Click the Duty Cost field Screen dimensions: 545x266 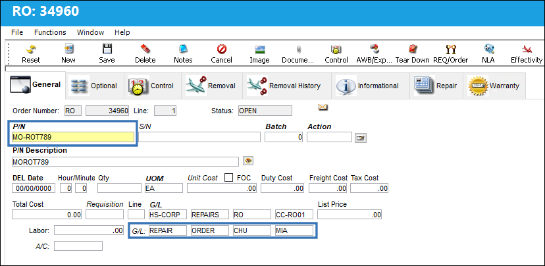pos(282,188)
